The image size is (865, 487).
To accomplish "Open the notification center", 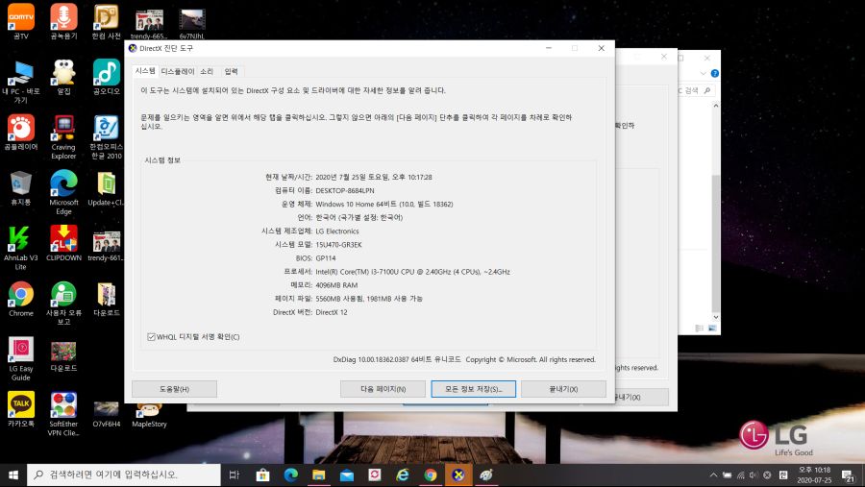I will [x=849, y=475].
